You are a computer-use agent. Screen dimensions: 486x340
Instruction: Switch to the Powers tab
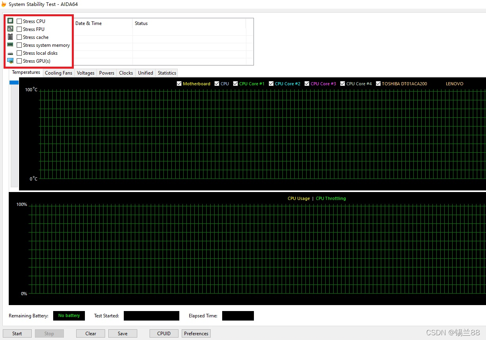(x=107, y=73)
